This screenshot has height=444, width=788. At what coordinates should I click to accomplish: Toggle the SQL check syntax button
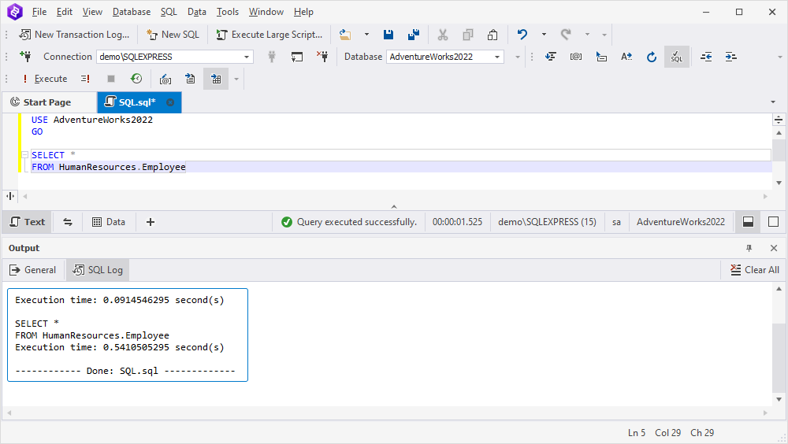677,57
